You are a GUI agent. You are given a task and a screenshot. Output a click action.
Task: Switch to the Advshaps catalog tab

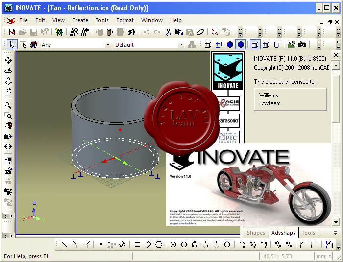pos(283,233)
